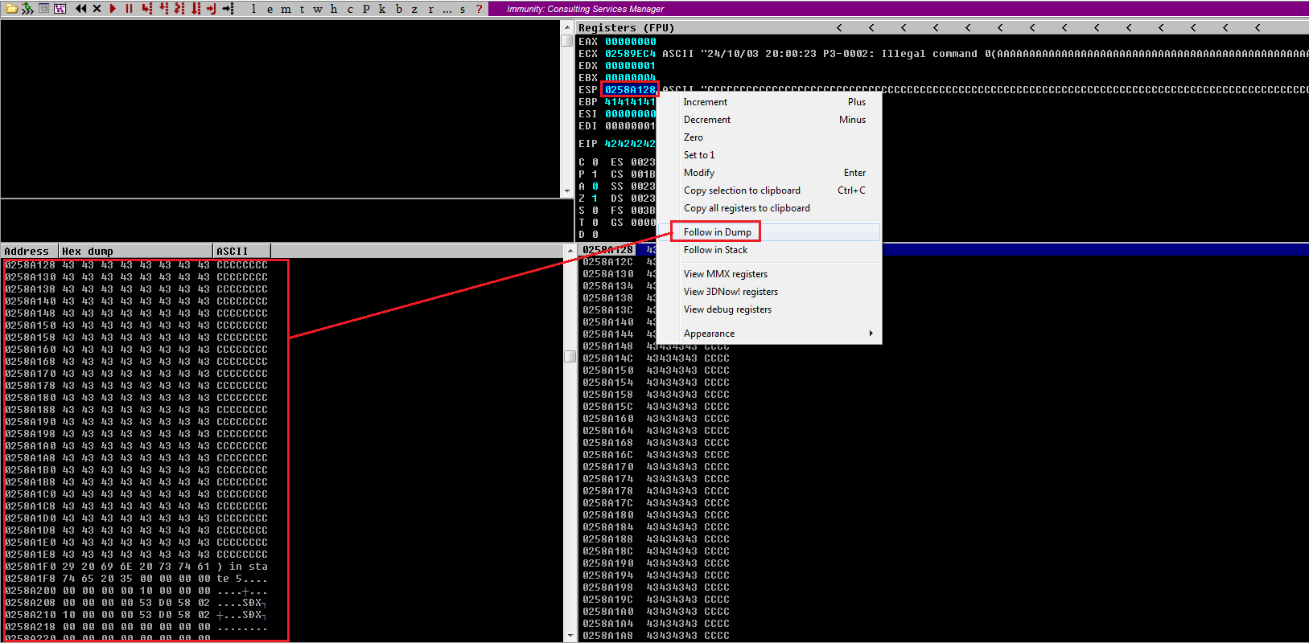The width and height of the screenshot is (1309, 643).
Task: Click Copy all registers to clipboard
Action: click(747, 208)
